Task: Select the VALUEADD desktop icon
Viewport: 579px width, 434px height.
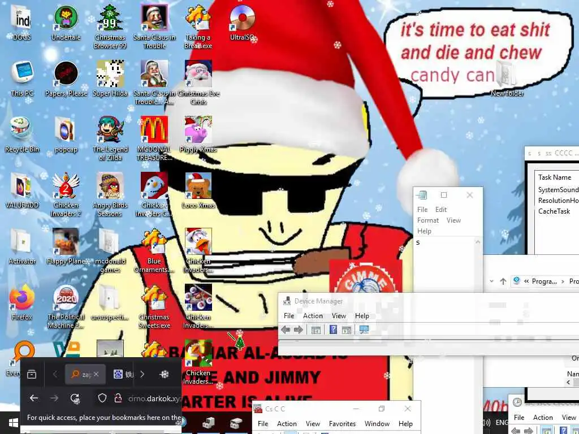Action: click(x=22, y=191)
